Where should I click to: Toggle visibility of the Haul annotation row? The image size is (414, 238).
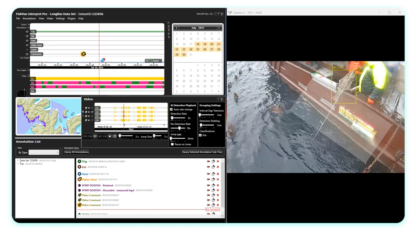click(27, 41)
